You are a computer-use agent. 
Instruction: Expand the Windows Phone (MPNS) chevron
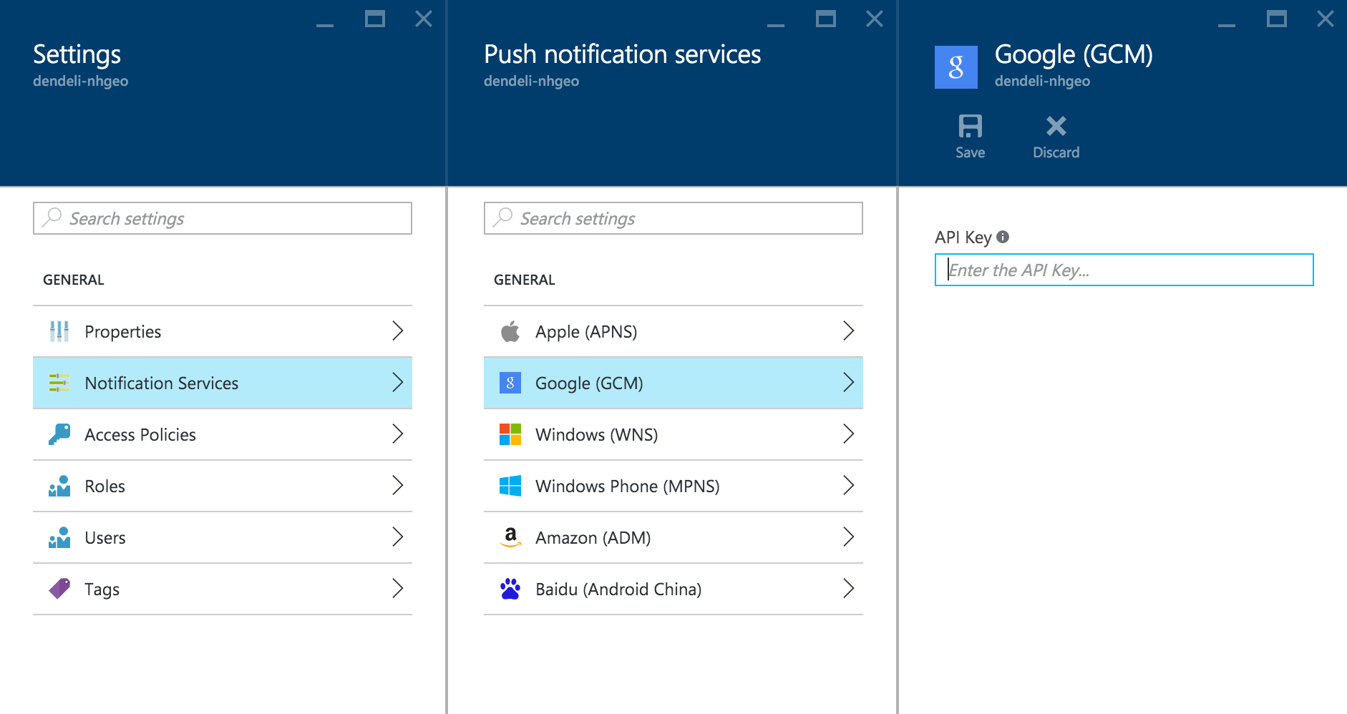point(849,486)
